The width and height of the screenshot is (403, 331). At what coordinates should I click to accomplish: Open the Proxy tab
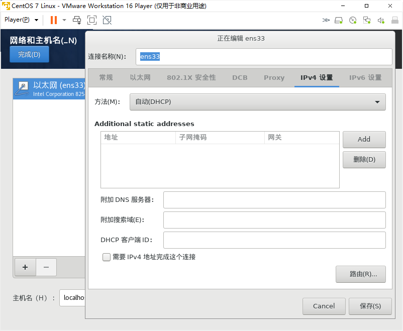click(x=274, y=77)
